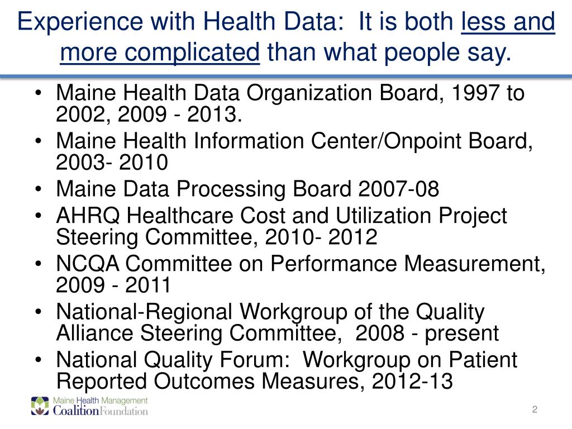The image size is (572, 429).
Task: Click 'Steering Committee, 2010- 2012' text
Action: pos(217,237)
